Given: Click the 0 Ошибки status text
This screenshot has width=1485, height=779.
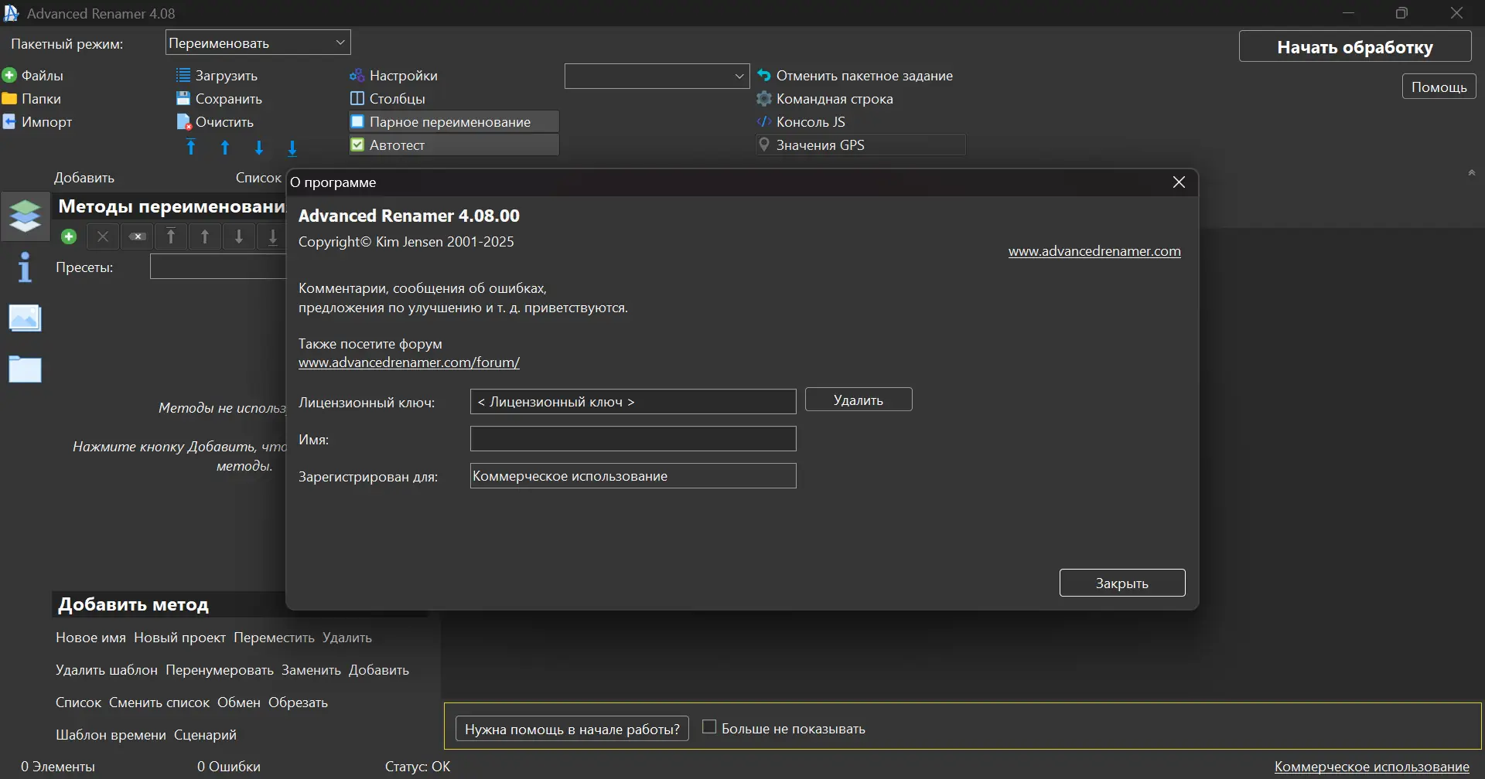Looking at the screenshot, I should (229, 767).
